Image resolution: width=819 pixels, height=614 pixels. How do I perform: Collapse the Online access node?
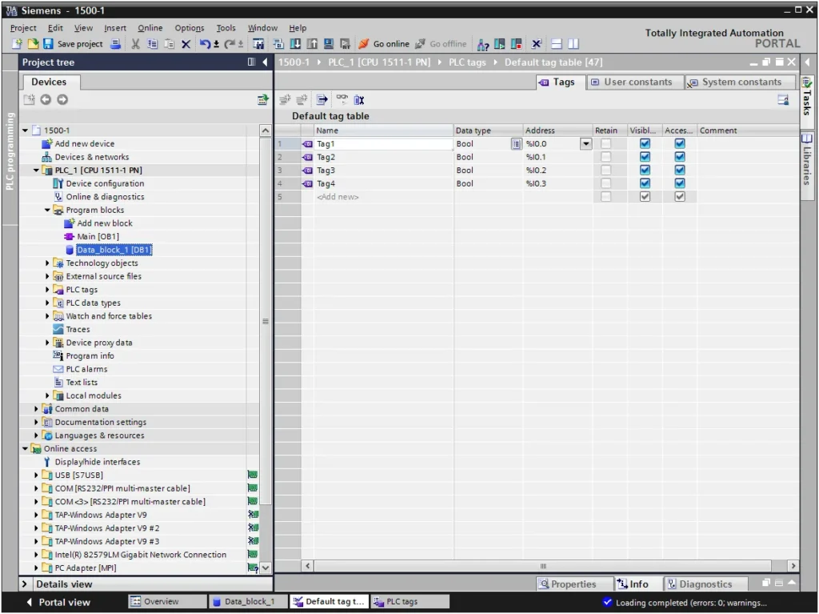[x=25, y=449]
